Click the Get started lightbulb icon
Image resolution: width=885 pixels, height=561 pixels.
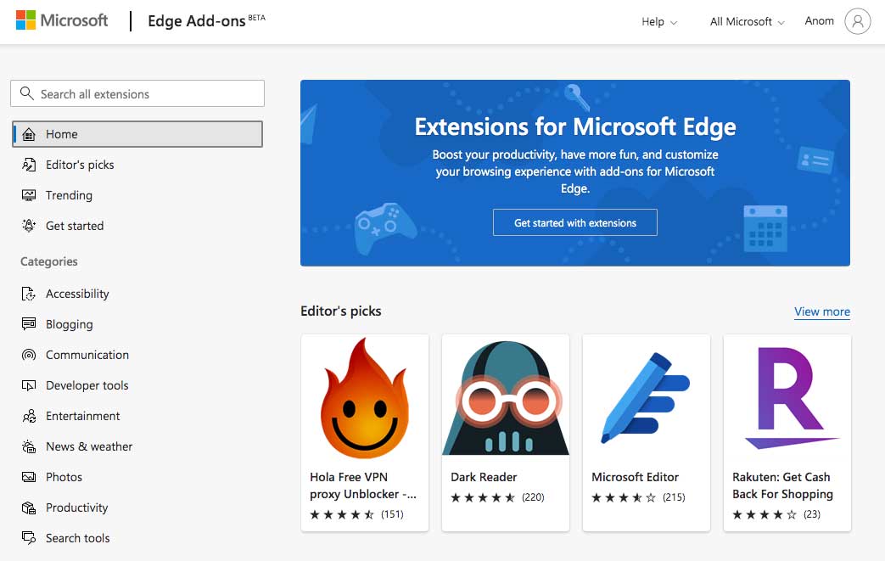(x=29, y=226)
